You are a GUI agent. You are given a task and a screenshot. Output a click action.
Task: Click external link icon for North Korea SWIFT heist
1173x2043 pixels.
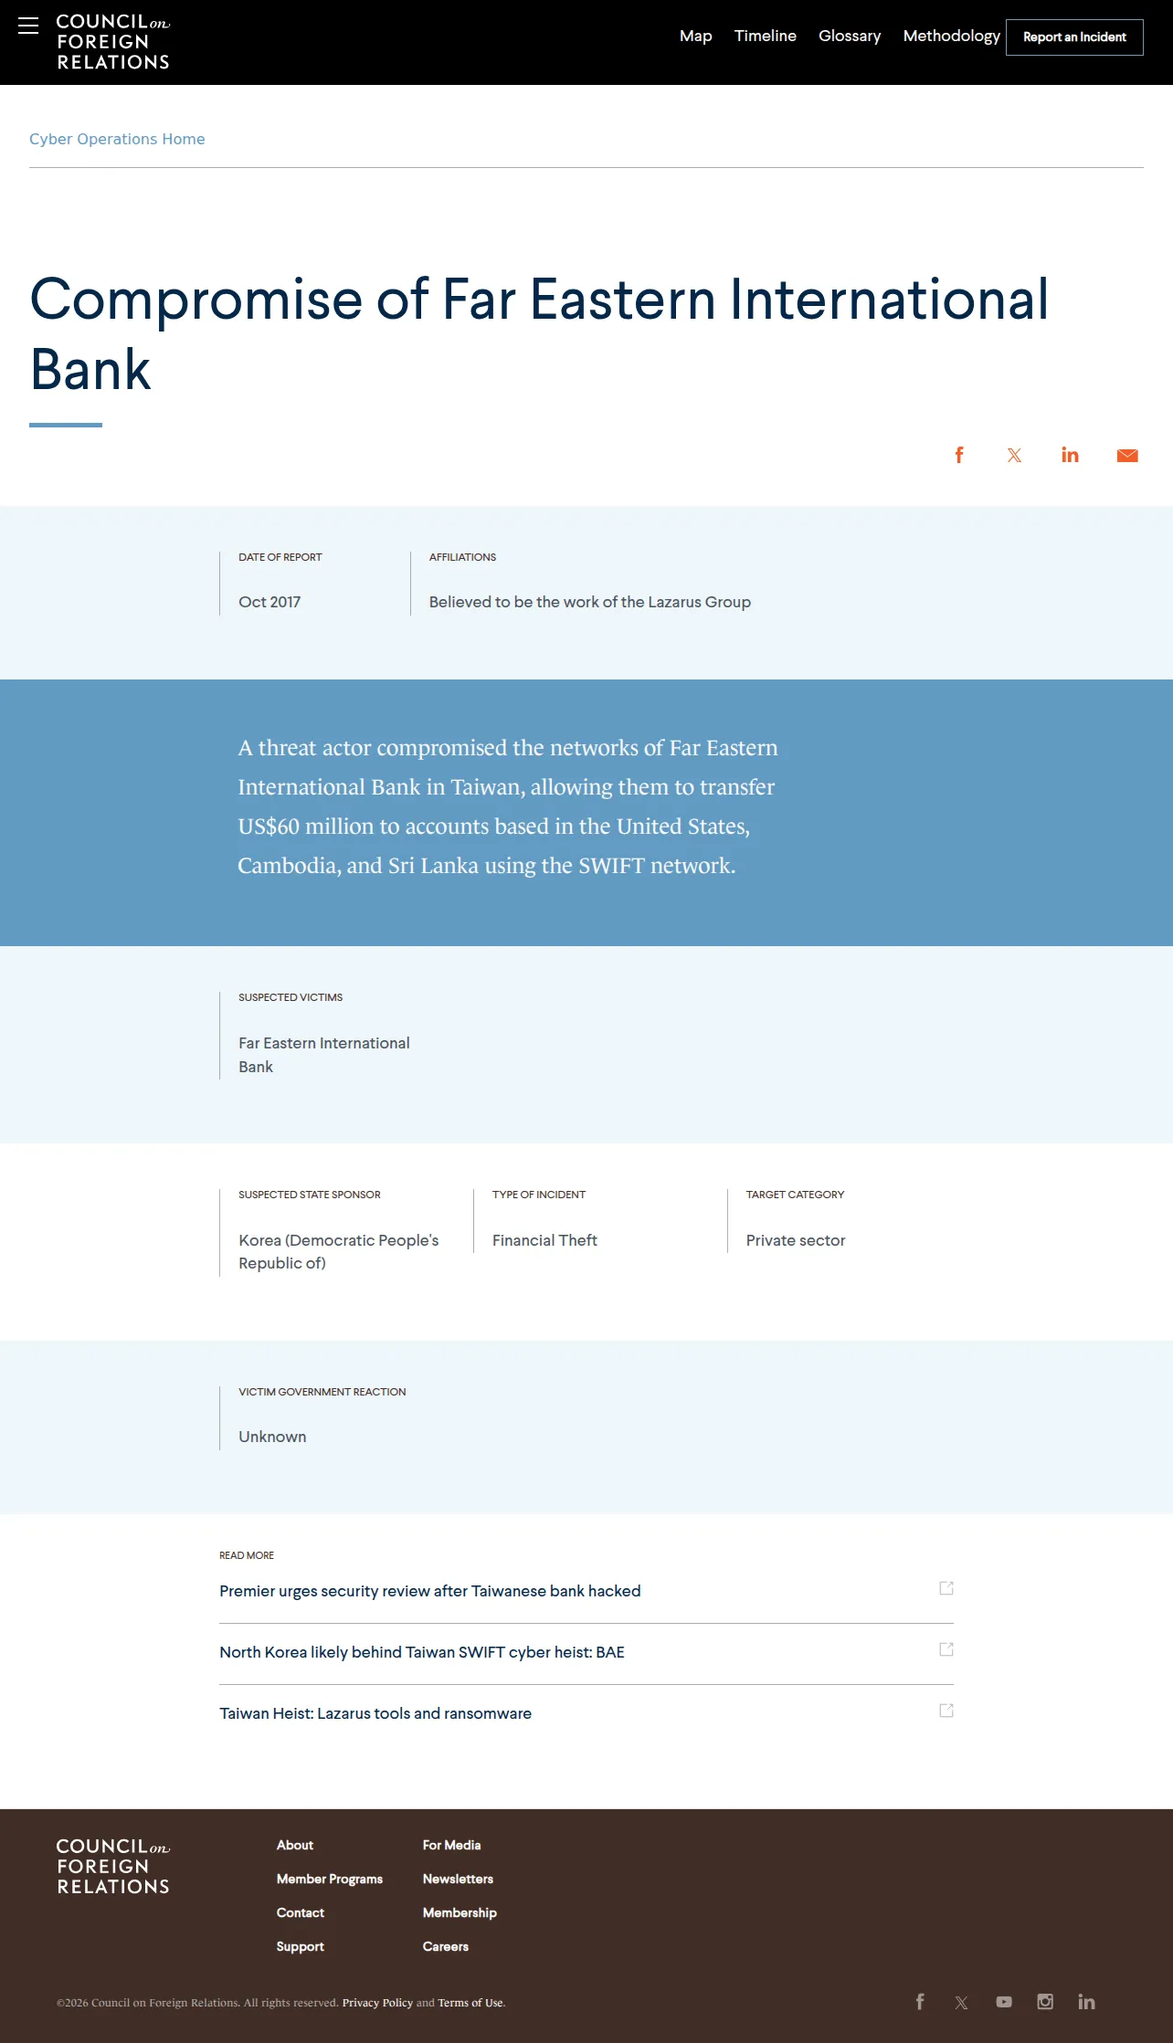coord(946,1649)
